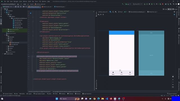Screen dimensions: 180x101
Task: Click first Home item in preview bottom navigation
Action: click(113, 73)
